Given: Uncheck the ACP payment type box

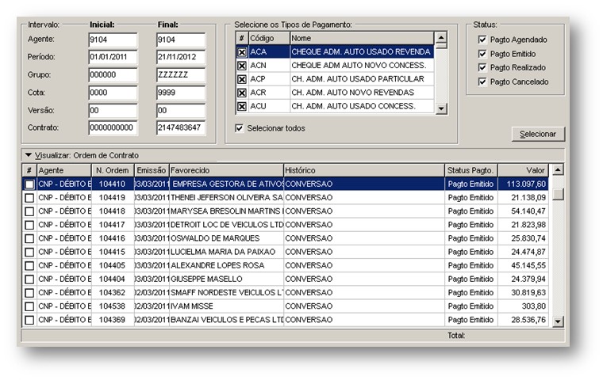Looking at the screenshot, I should pyautogui.click(x=242, y=79).
